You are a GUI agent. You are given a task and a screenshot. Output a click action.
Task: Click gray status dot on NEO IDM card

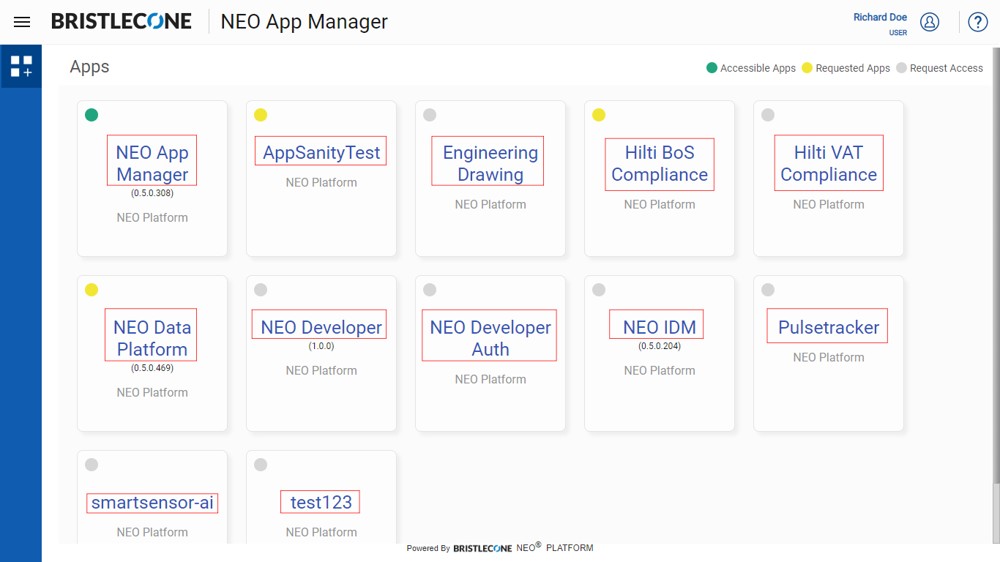tap(599, 290)
